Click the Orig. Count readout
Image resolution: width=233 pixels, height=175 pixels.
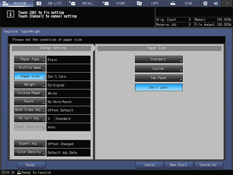pos(174,19)
